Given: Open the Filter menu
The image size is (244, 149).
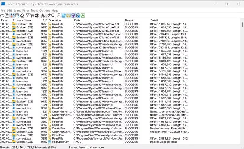Looking at the screenshot, I should pos(26,10).
